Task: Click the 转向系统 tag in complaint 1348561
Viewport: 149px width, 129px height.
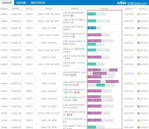Action: pyautogui.click(x=113, y=70)
